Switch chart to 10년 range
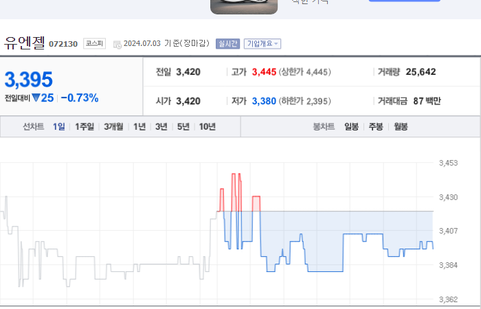 tap(208, 126)
